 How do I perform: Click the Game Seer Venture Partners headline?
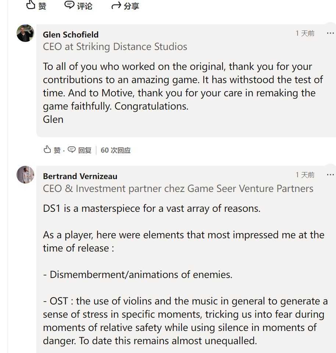pyautogui.click(x=178, y=189)
